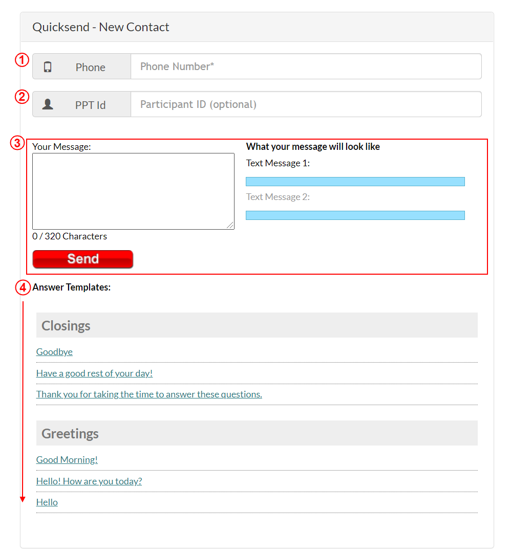Screen dimensions: 510x555
Task: Click the Greetings section header
Action: pyautogui.click(x=257, y=433)
